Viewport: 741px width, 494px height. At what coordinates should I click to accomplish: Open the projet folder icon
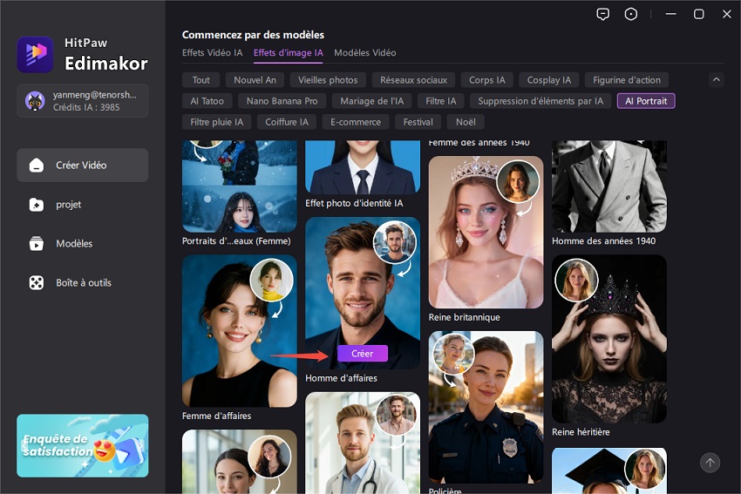click(37, 205)
